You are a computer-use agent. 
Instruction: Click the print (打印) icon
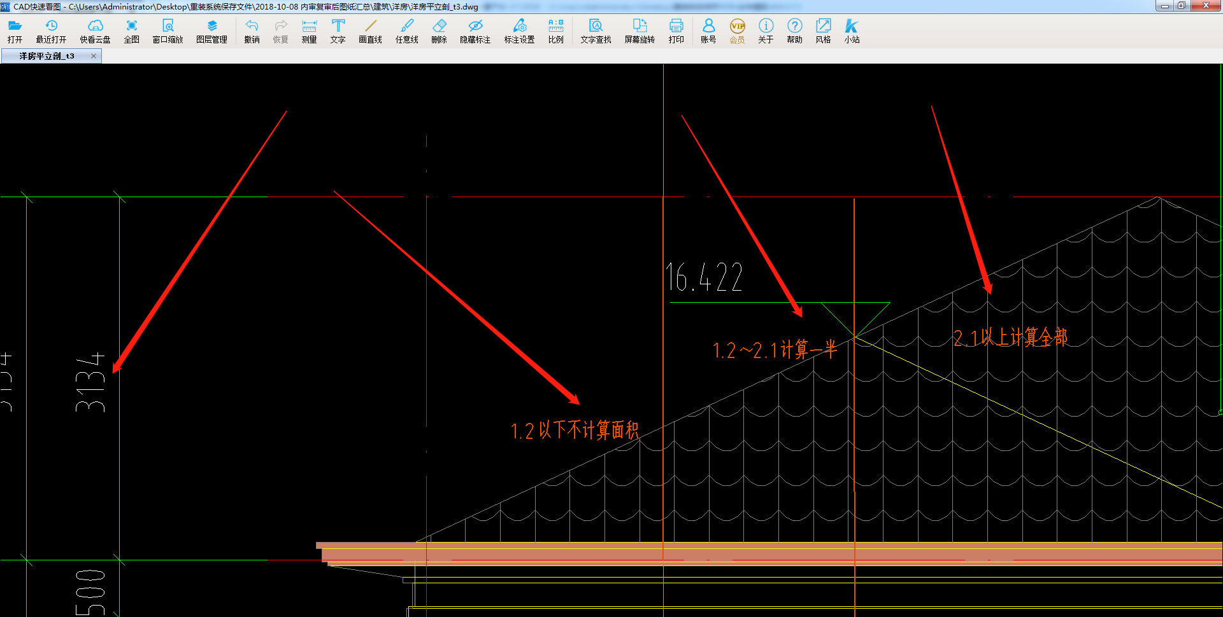[x=676, y=31]
